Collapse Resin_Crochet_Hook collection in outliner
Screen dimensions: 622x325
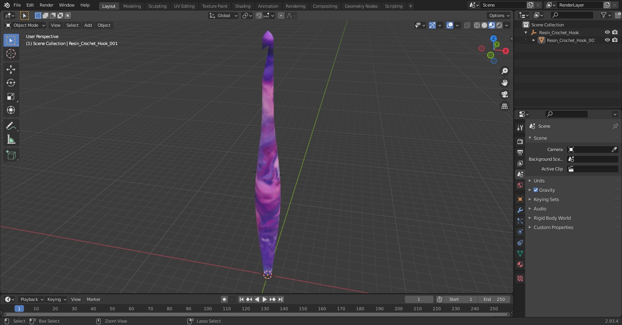coord(526,33)
